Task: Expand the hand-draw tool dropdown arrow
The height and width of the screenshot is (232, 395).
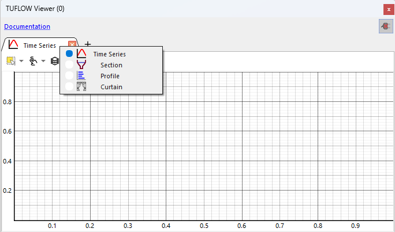Action: click(x=44, y=61)
